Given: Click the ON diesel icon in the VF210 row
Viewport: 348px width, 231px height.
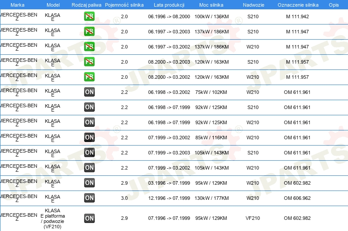Looking at the screenshot, I should (89, 219).
